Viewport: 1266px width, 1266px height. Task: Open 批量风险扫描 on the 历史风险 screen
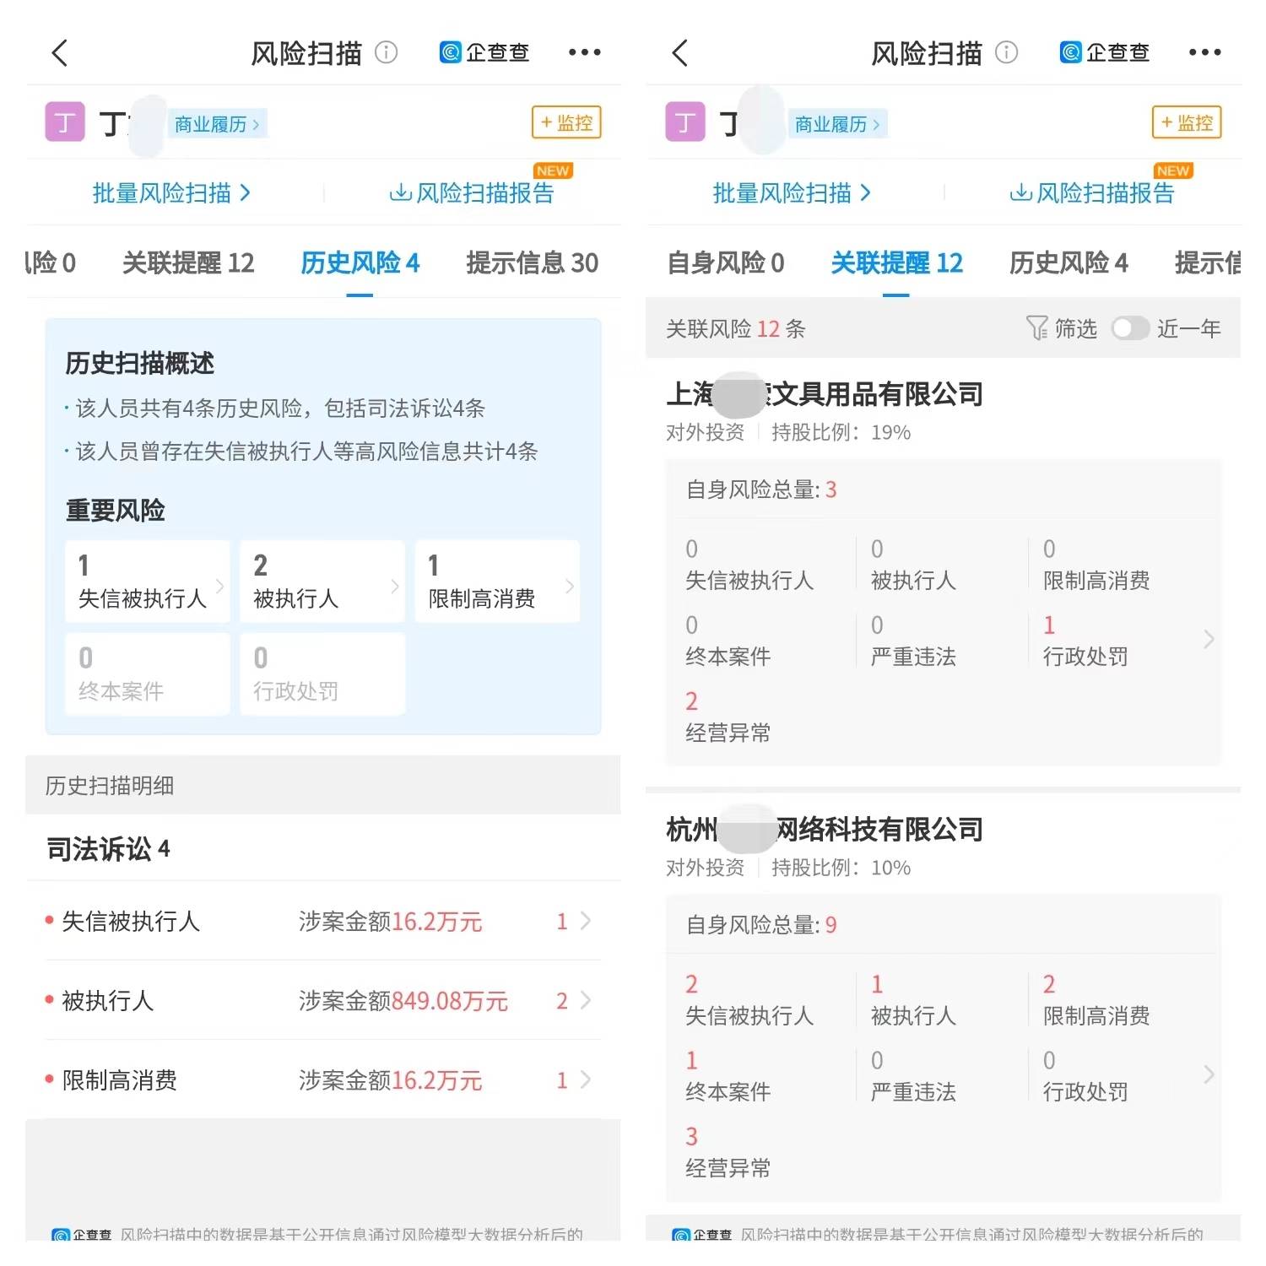click(x=172, y=193)
